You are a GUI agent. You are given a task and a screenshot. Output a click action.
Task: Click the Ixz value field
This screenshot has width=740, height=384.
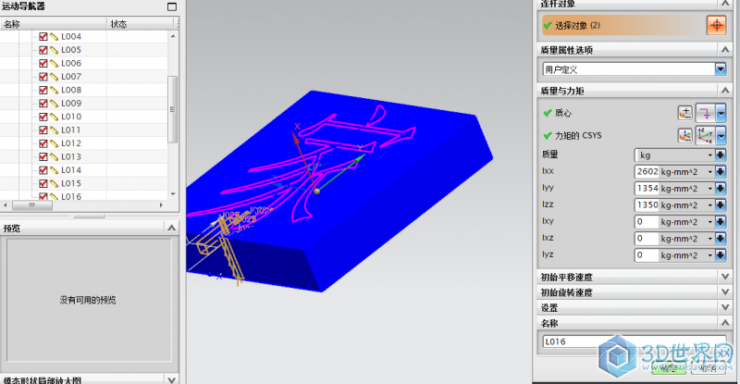647,239
